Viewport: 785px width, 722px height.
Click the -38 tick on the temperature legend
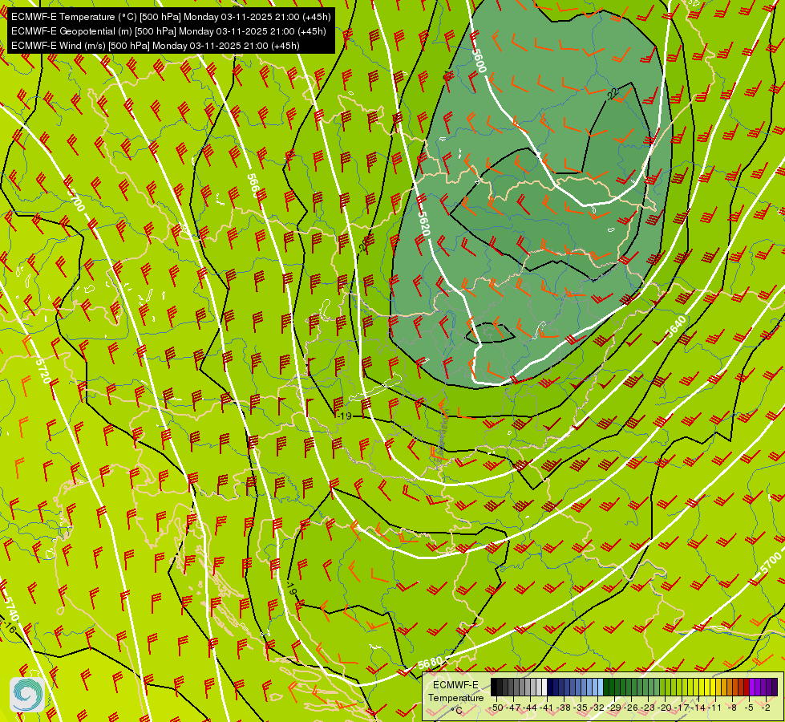click(x=564, y=708)
